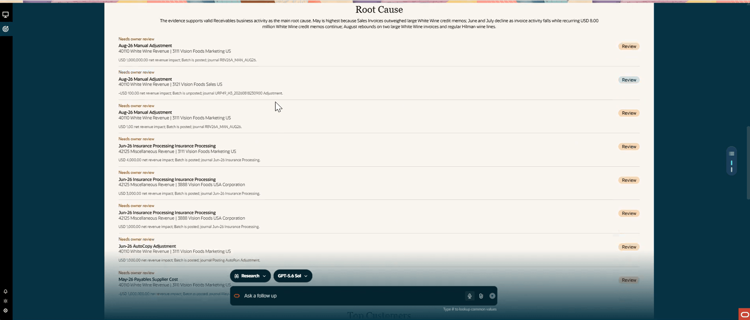Image resolution: width=750 pixels, height=320 pixels.
Task: Attach a file with paperclip icon
Action: [481, 296]
